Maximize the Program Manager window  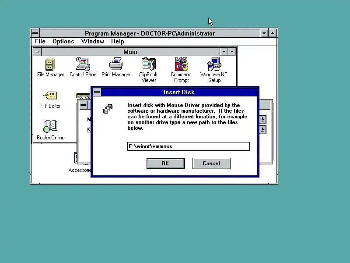pyautogui.click(x=273, y=33)
